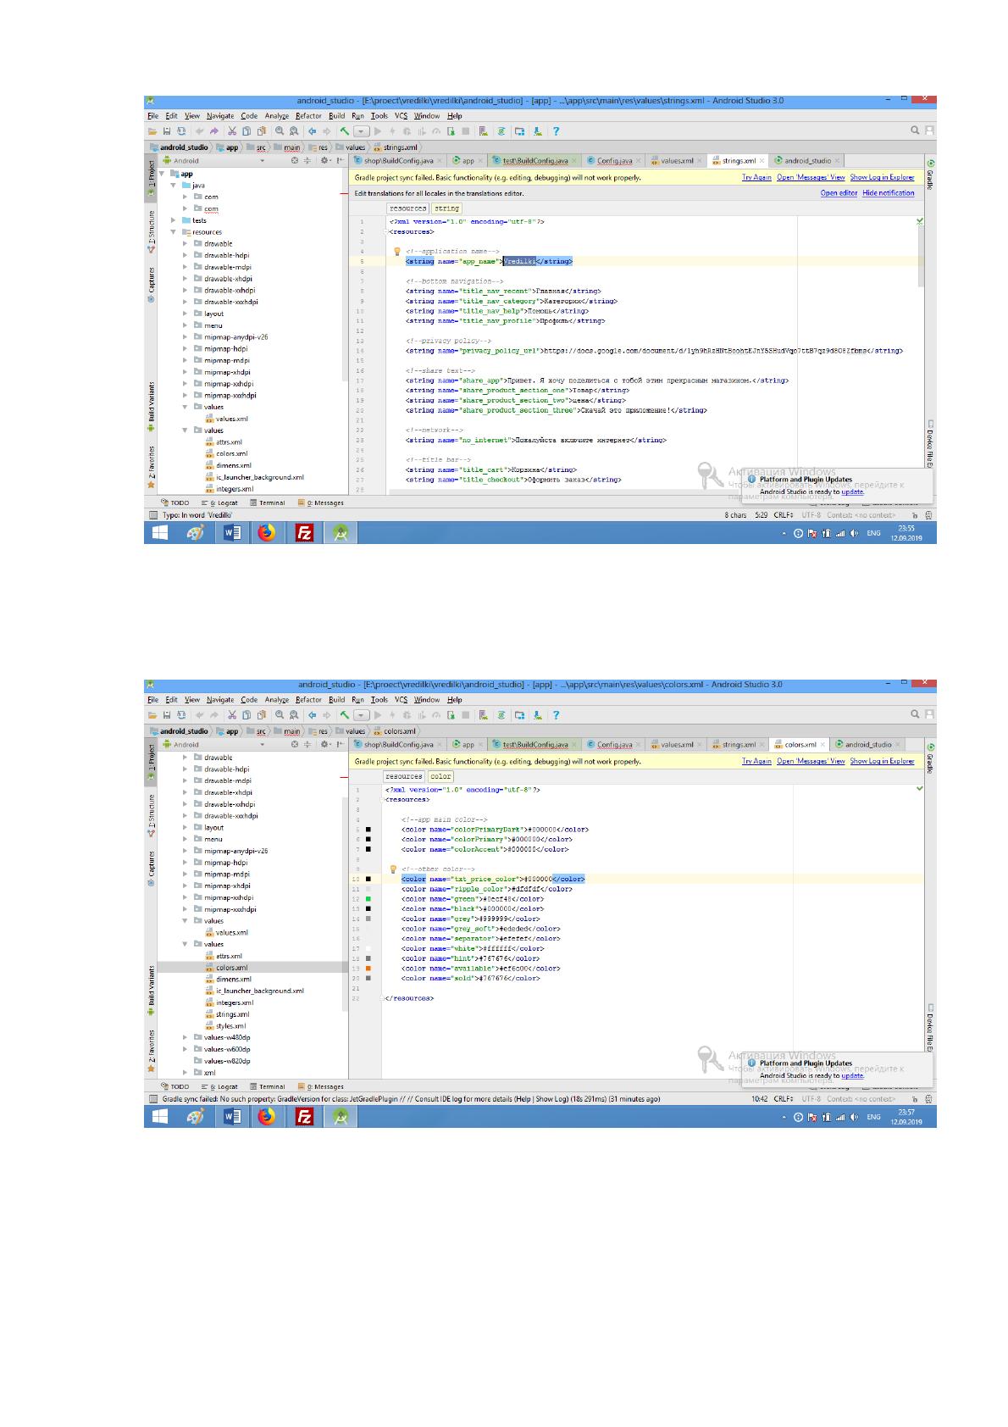Click the Help question-mark icon in strings.xml window toolbar

556,131
